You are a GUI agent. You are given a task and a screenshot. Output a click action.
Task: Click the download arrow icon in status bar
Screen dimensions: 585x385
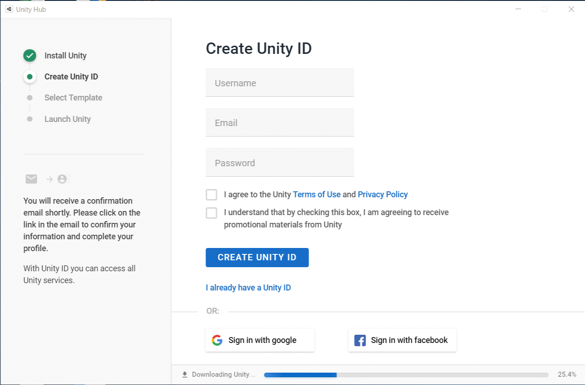pos(185,374)
